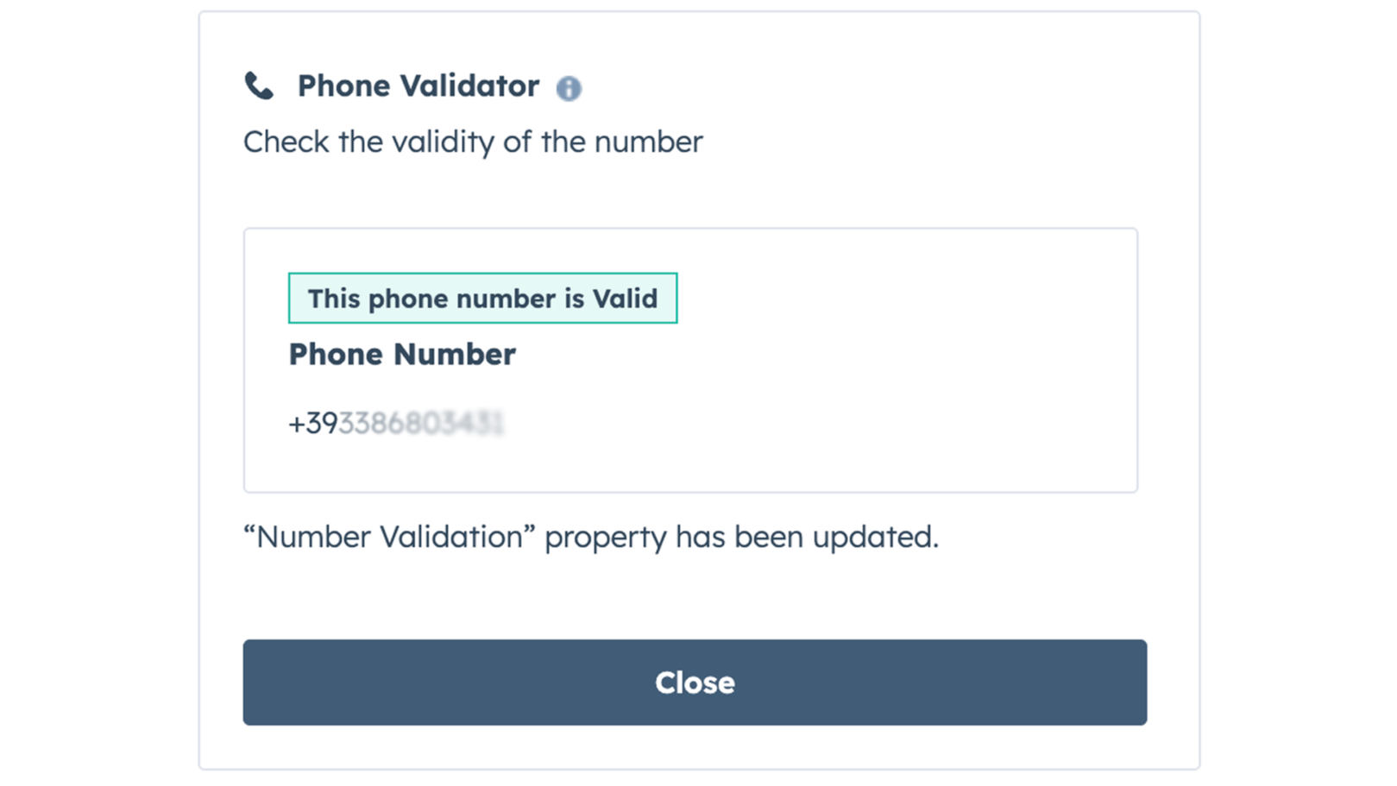Click the Number Validation updated message
The width and height of the screenshot is (1397, 786).
pyautogui.click(x=591, y=537)
